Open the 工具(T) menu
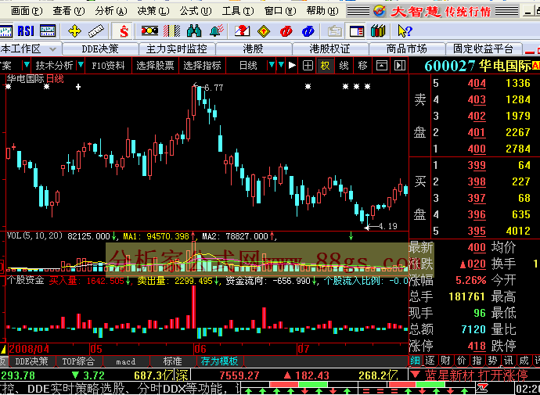 point(238,11)
